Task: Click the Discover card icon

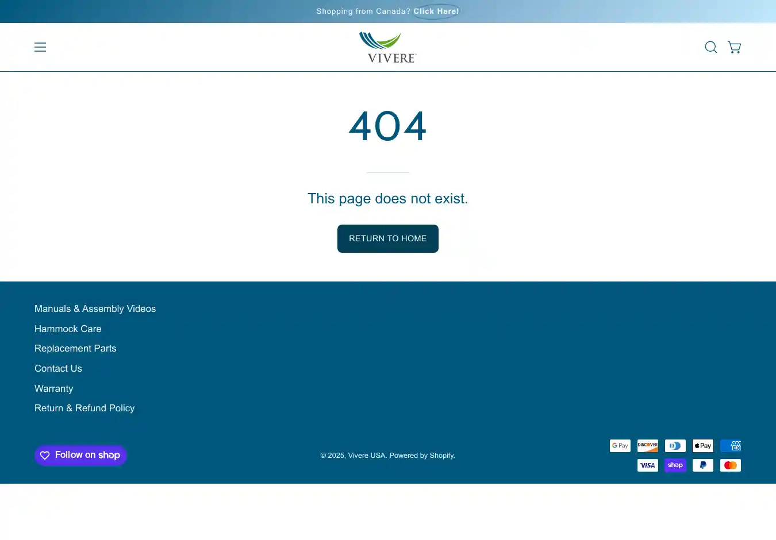Action: (x=647, y=446)
